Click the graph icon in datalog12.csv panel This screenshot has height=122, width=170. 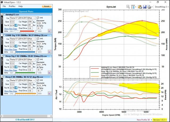(x=50, y=31)
